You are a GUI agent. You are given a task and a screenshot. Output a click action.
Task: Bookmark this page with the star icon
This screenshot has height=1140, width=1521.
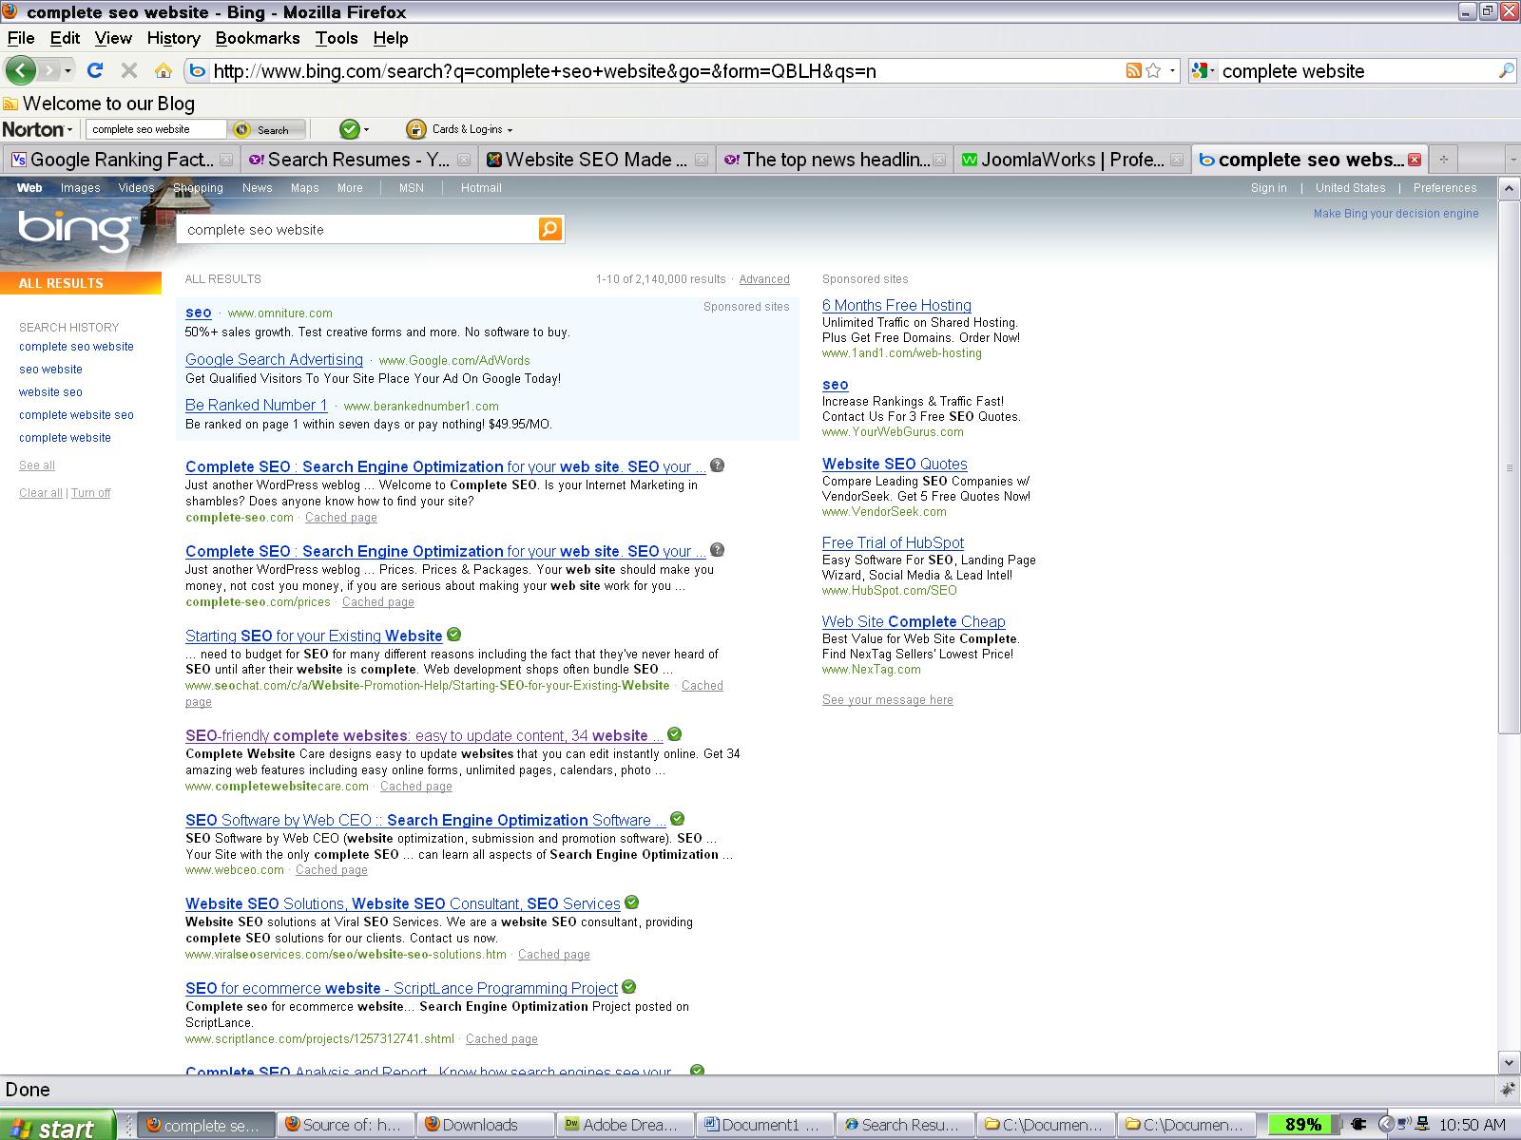(x=1153, y=70)
